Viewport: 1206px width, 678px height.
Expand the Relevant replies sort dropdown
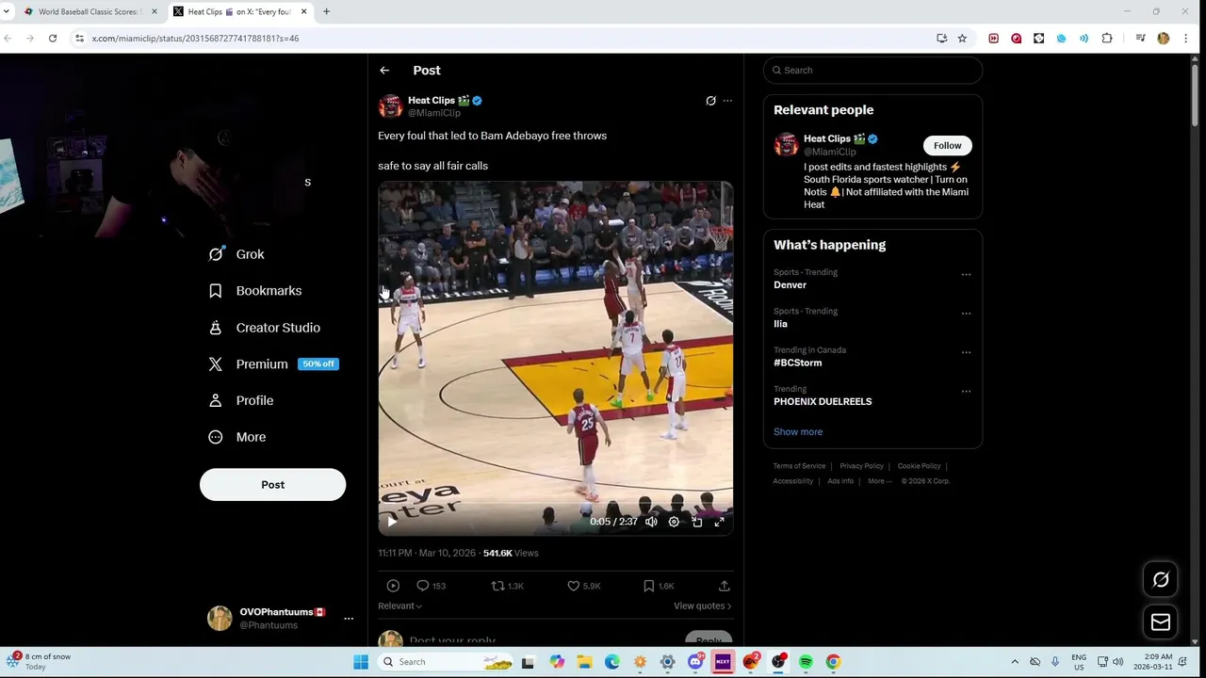tap(399, 606)
